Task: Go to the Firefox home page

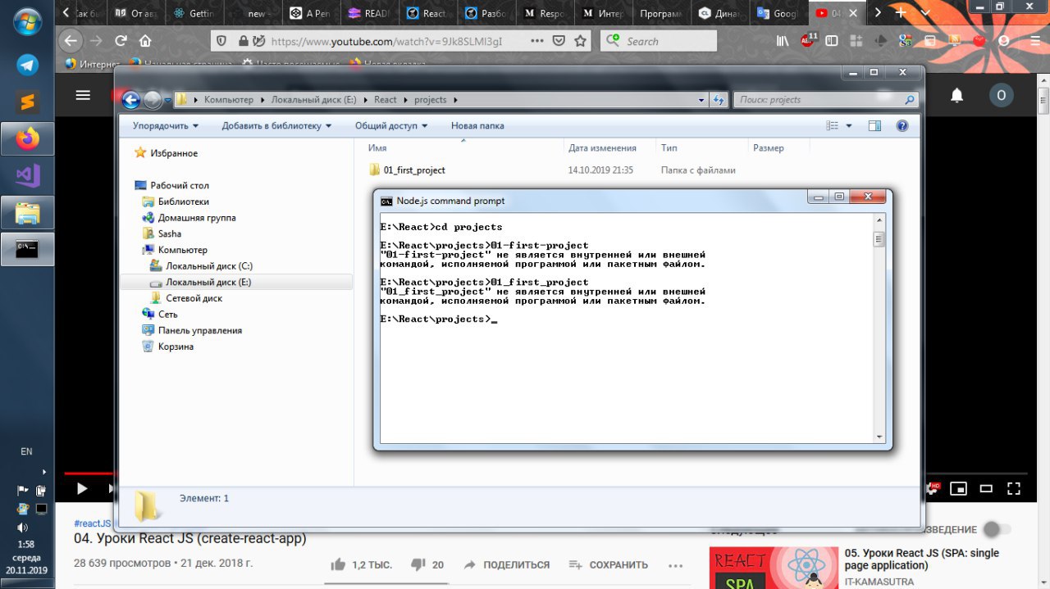Action: [x=145, y=41]
